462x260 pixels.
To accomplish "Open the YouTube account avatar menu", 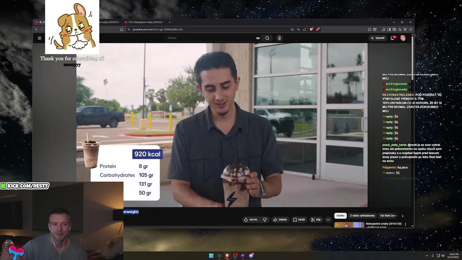I will coord(403,38).
